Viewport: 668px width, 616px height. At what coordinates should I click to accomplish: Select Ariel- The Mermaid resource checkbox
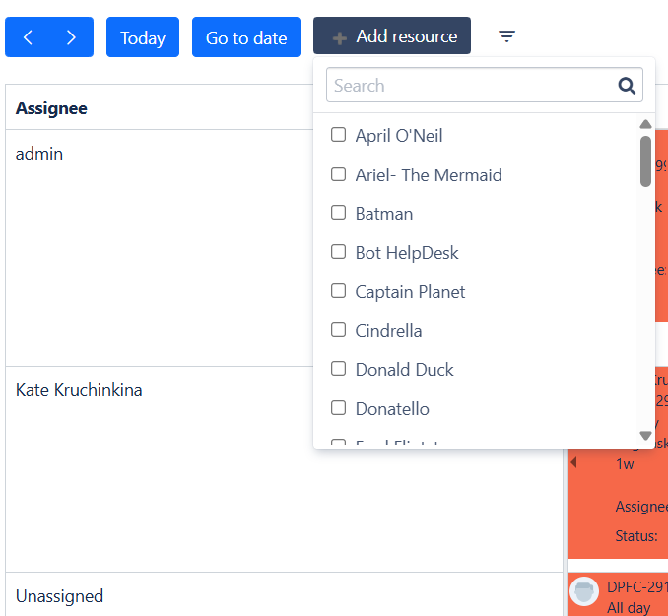click(338, 174)
